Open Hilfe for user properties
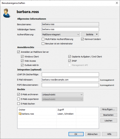120x139 pixels. [109, 134]
